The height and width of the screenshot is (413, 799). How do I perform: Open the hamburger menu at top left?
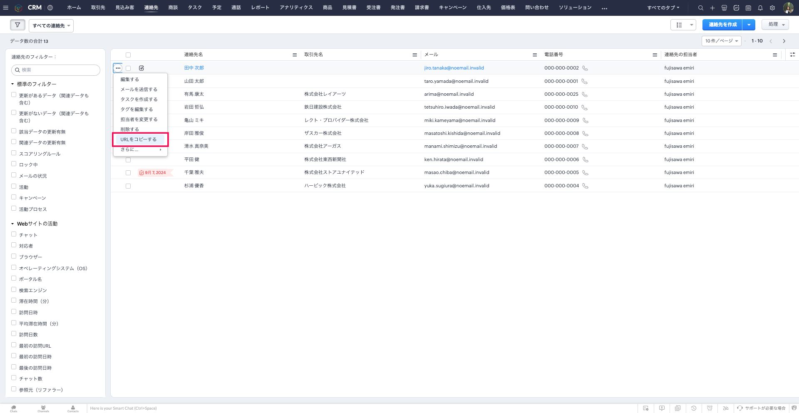coord(6,7)
